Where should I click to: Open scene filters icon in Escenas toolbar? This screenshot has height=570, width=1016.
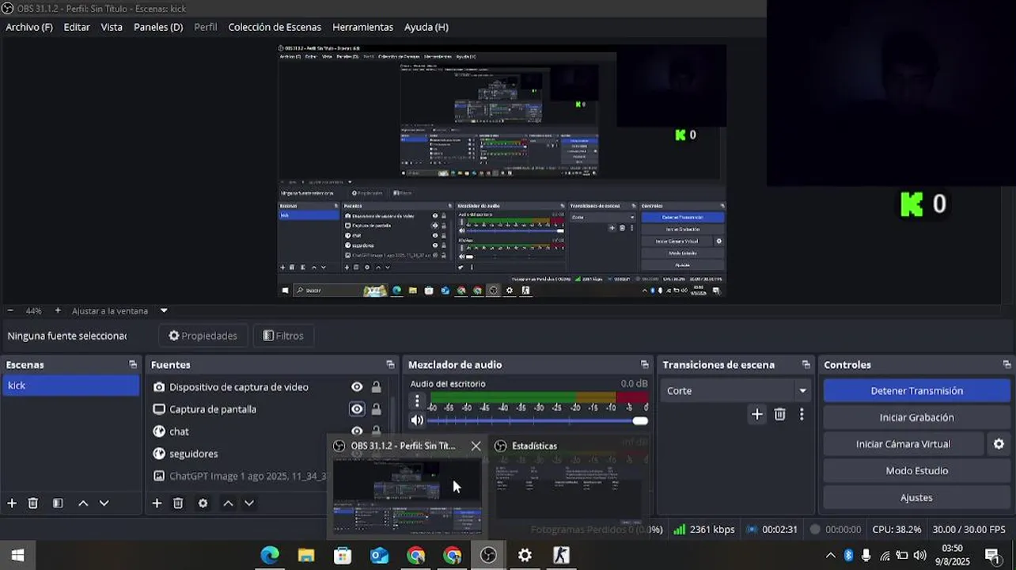click(58, 503)
